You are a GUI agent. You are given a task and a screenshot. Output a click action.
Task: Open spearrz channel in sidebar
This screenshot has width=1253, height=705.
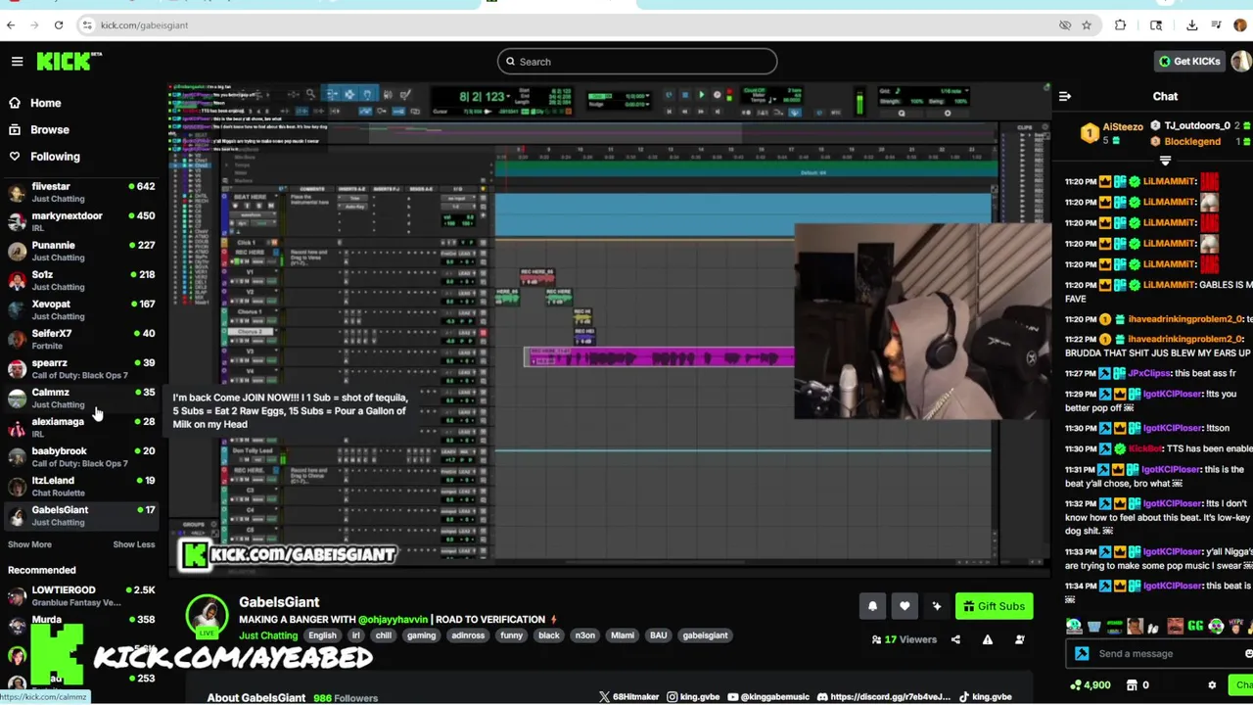pos(80,368)
